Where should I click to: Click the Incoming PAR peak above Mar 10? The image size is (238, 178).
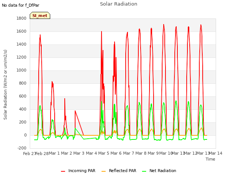point(164,24)
